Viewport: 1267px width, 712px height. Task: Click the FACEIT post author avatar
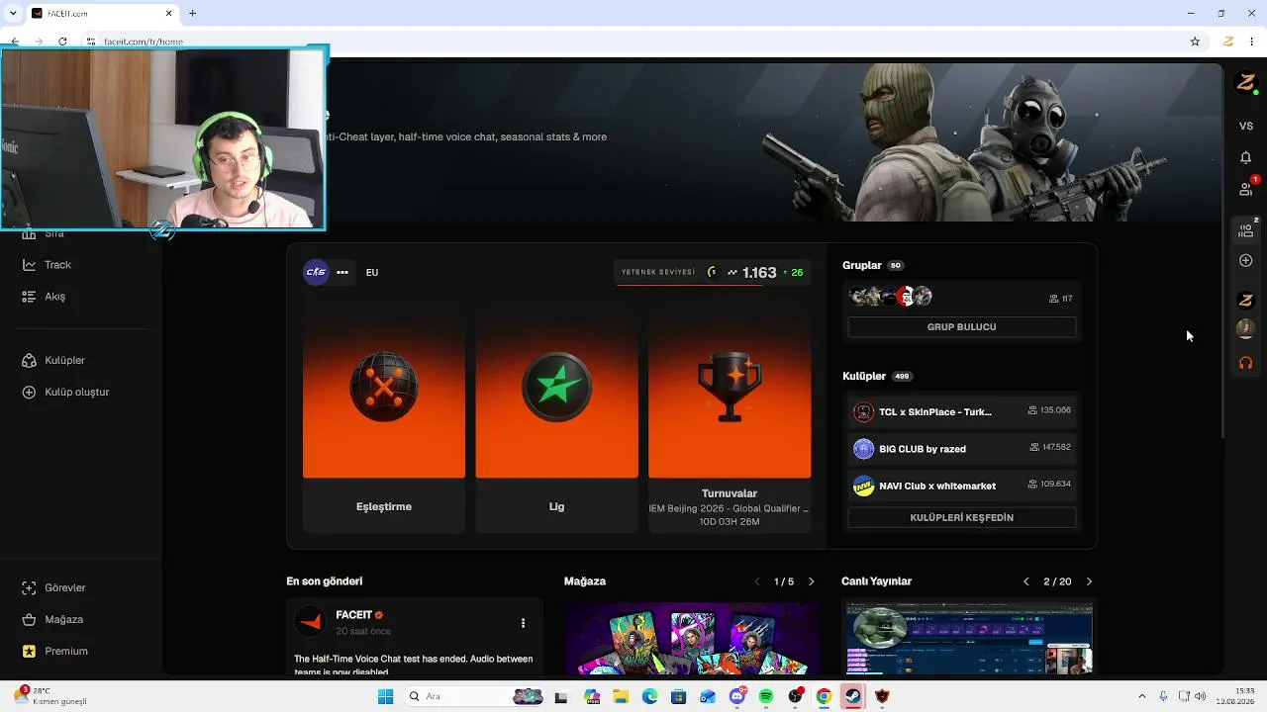pyautogui.click(x=311, y=622)
